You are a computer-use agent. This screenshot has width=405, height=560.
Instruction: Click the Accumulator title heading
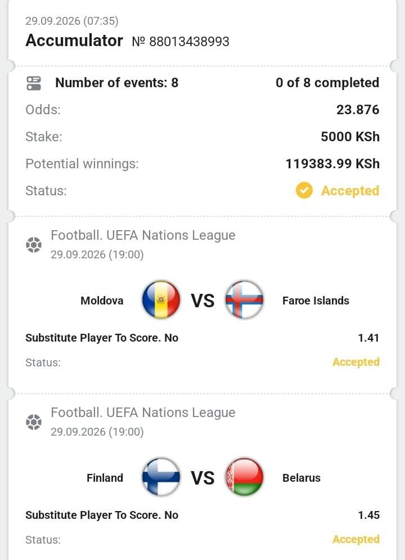(74, 41)
